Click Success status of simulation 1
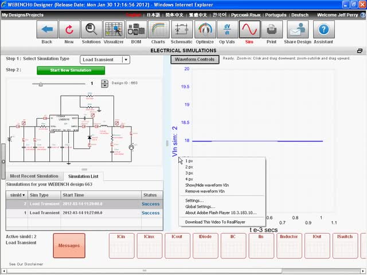367x275 pixels. click(150, 213)
